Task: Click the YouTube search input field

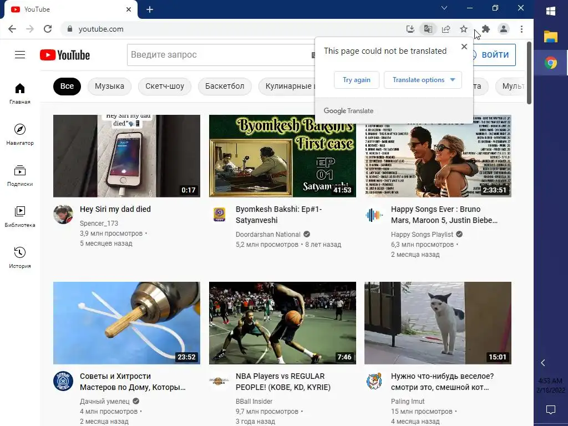Action: click(x=221, y=55)
